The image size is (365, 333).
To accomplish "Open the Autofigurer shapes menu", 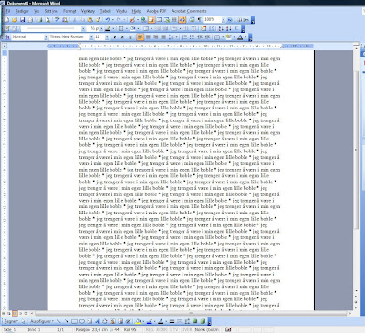I will pyautogui.click(x=42, y=321).
